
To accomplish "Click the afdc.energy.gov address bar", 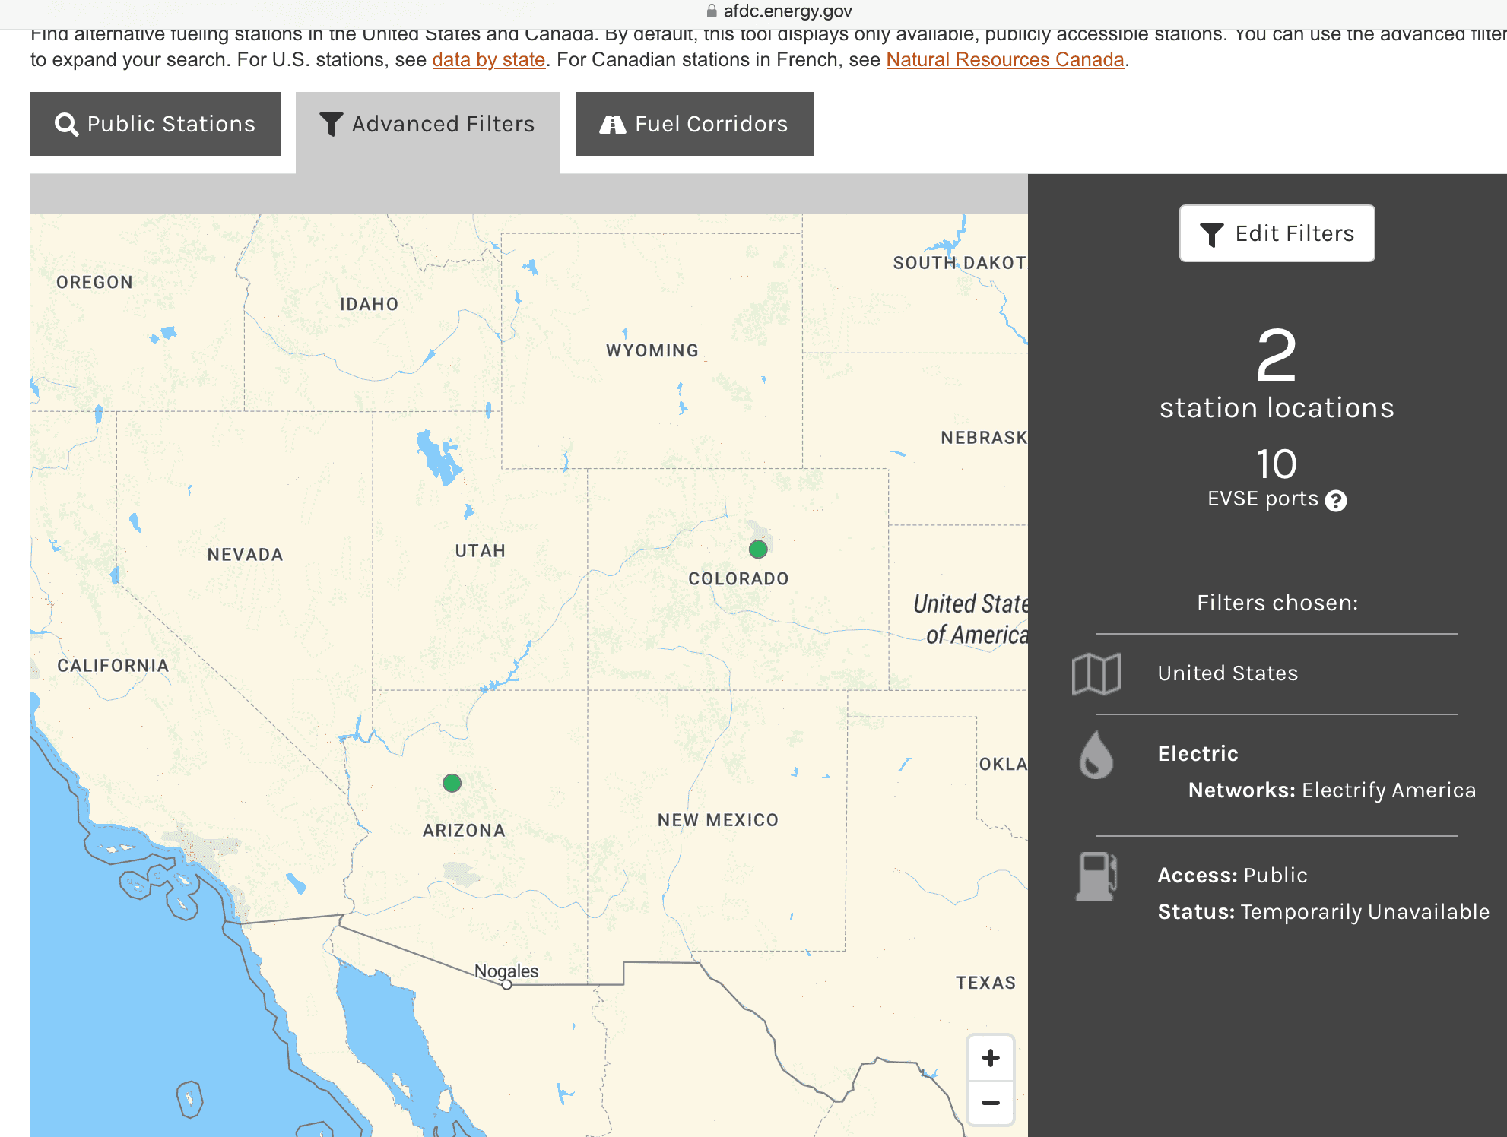I will pyautogui.click(x=787, y=11).
